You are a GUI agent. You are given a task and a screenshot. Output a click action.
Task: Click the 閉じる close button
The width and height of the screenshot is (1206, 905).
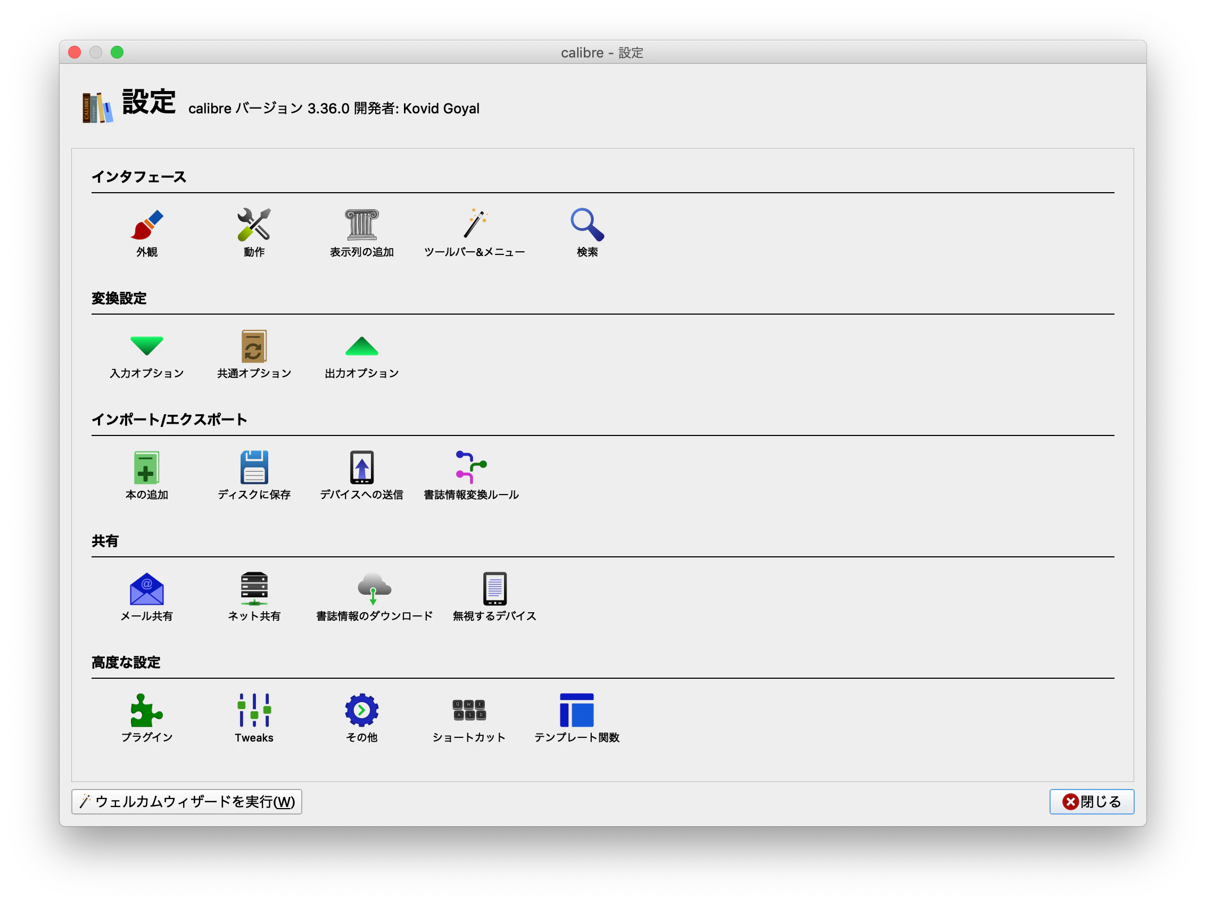(1092, 801)
